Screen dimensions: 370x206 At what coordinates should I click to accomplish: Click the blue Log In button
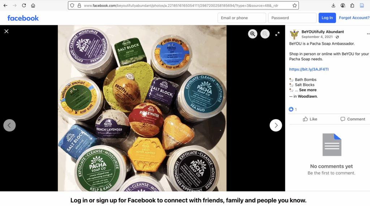pos(327,18)
